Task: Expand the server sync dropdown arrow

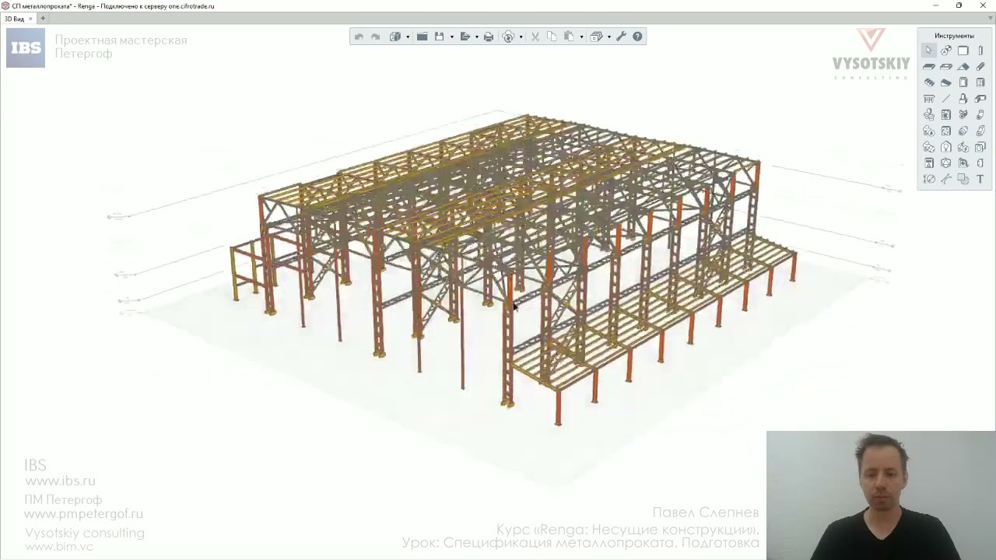Action: point(521,37)
